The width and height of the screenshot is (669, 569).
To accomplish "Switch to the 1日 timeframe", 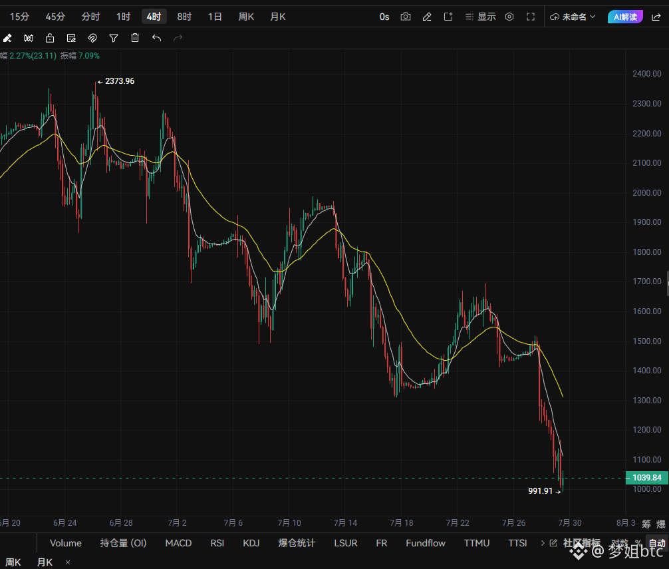I will click(x=215, y=17).
